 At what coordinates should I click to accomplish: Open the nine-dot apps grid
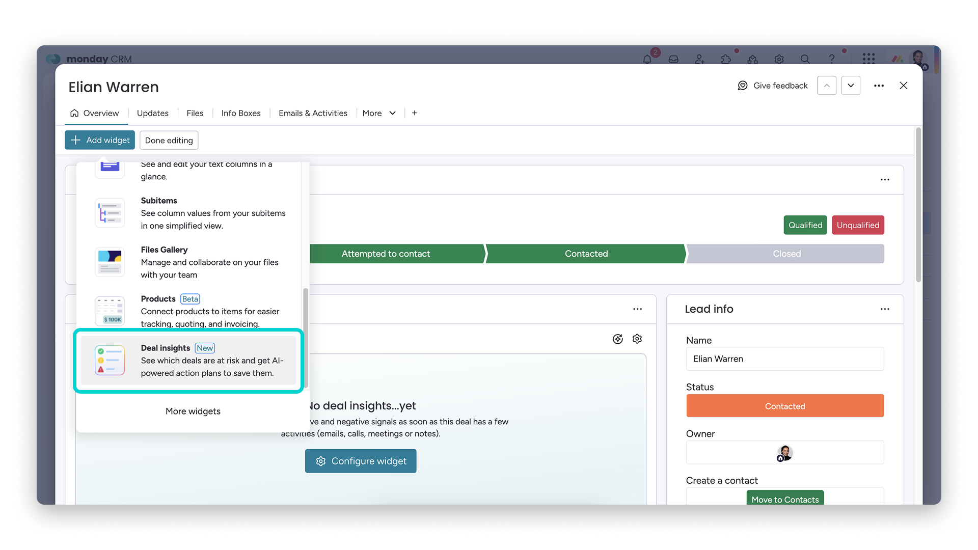pos(868,59)
